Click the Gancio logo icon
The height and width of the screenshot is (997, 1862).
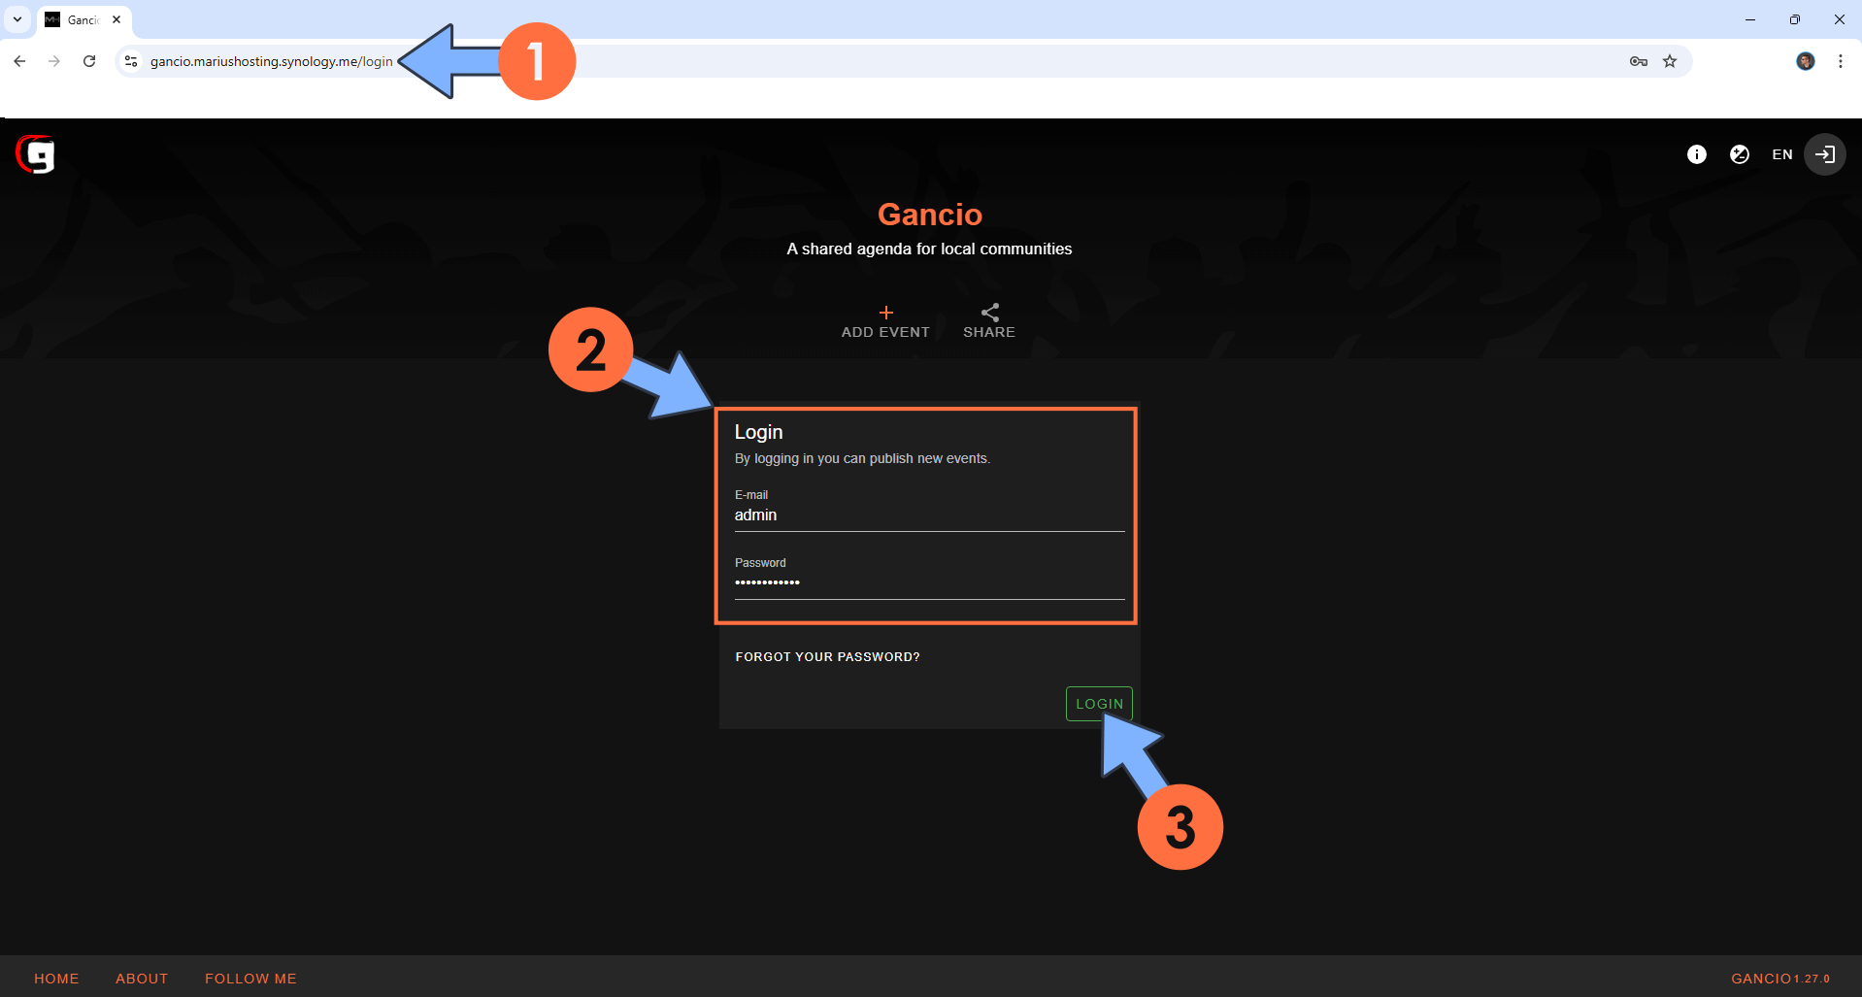(x=36, y=154)
